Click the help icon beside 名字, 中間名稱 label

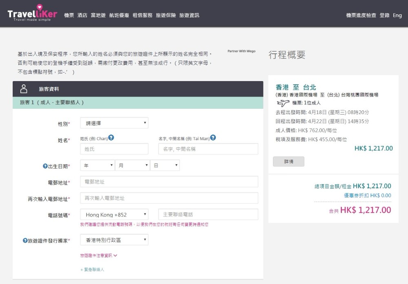point(213,138)
